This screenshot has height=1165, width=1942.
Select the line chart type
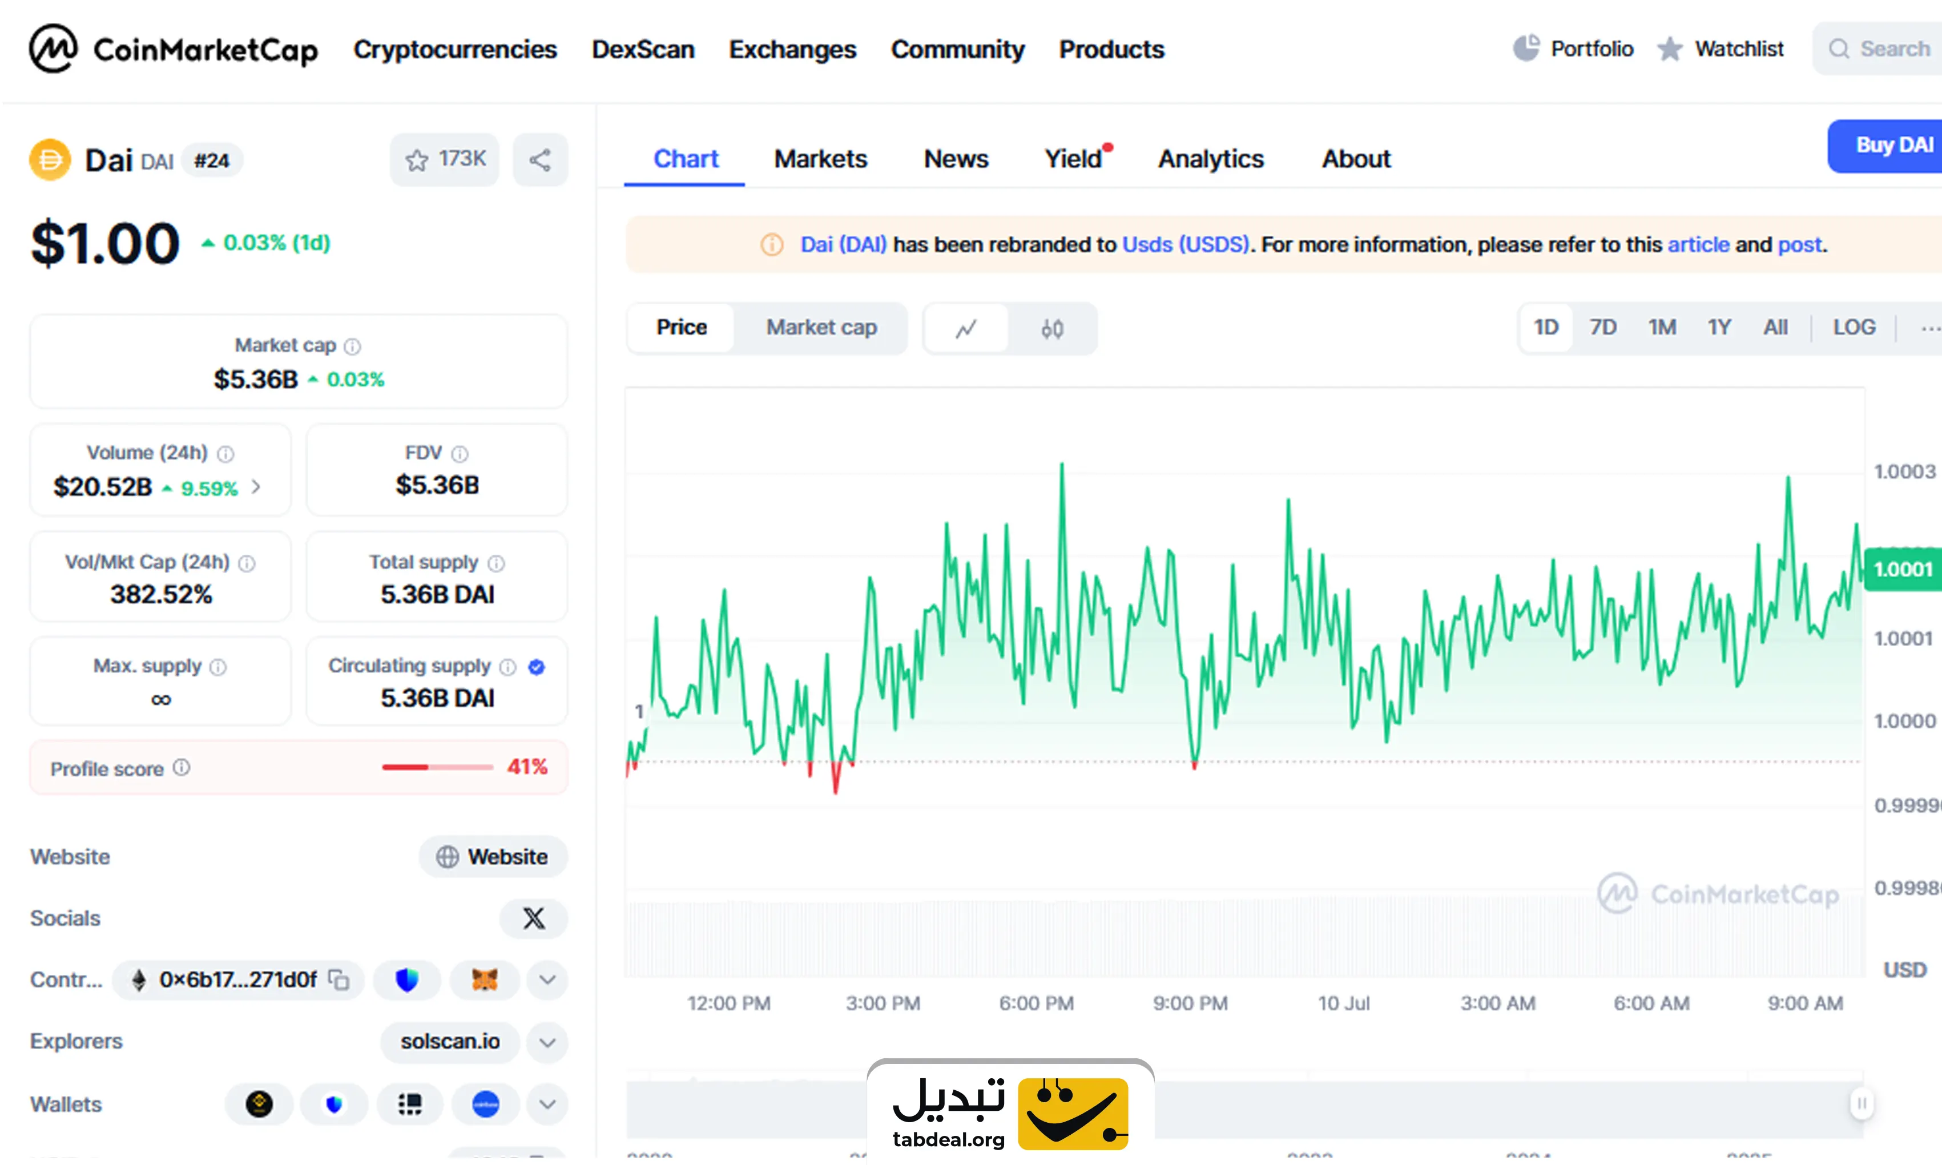coord(966,328)
